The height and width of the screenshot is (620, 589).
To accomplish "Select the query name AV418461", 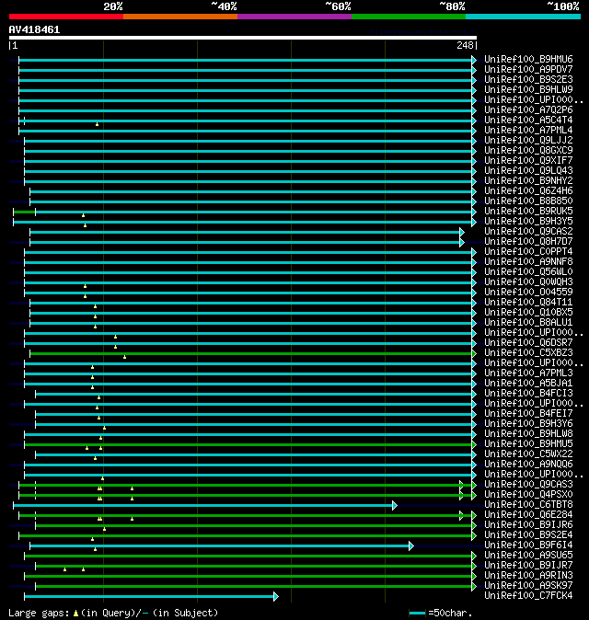I will (34, 29).
